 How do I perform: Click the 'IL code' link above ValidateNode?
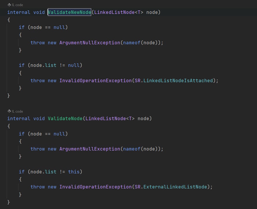click(17, 111)
